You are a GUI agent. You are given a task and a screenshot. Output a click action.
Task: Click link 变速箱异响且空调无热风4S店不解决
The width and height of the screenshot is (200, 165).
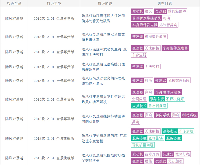coord(103,99)
